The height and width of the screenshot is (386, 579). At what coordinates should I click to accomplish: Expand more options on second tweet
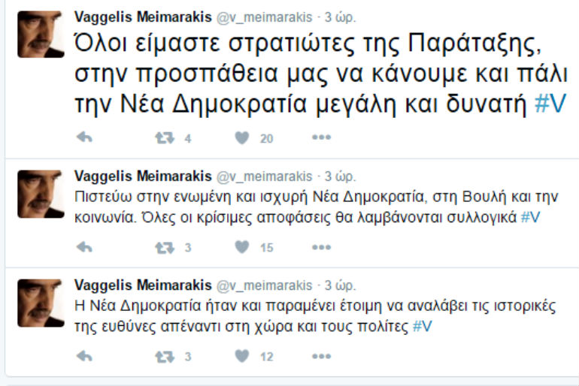pyautogui.click(x=321, y=247)
